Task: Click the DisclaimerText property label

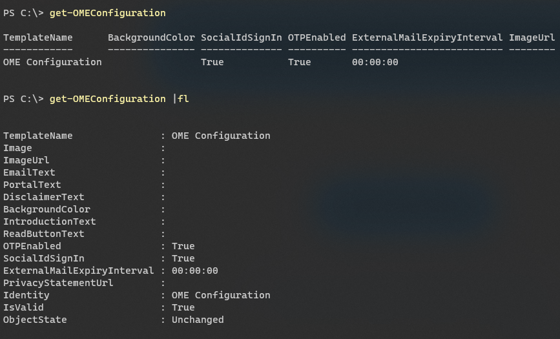Action: point(44,197)
